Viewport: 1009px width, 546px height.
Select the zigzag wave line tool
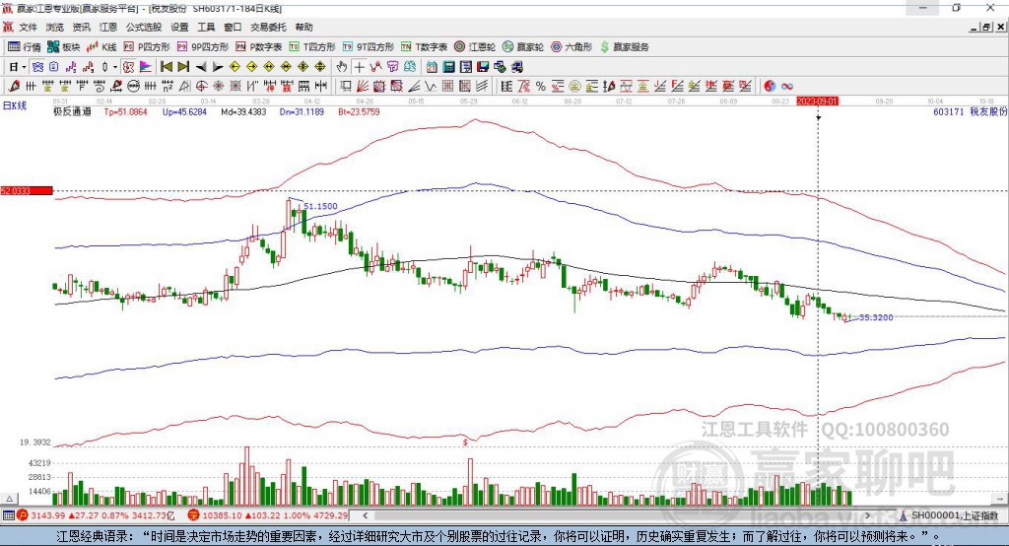[x=430, y=87]
